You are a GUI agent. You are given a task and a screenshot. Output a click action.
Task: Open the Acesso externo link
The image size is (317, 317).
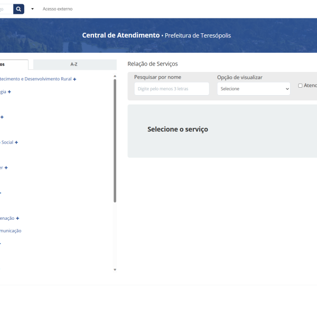(58, 9)
